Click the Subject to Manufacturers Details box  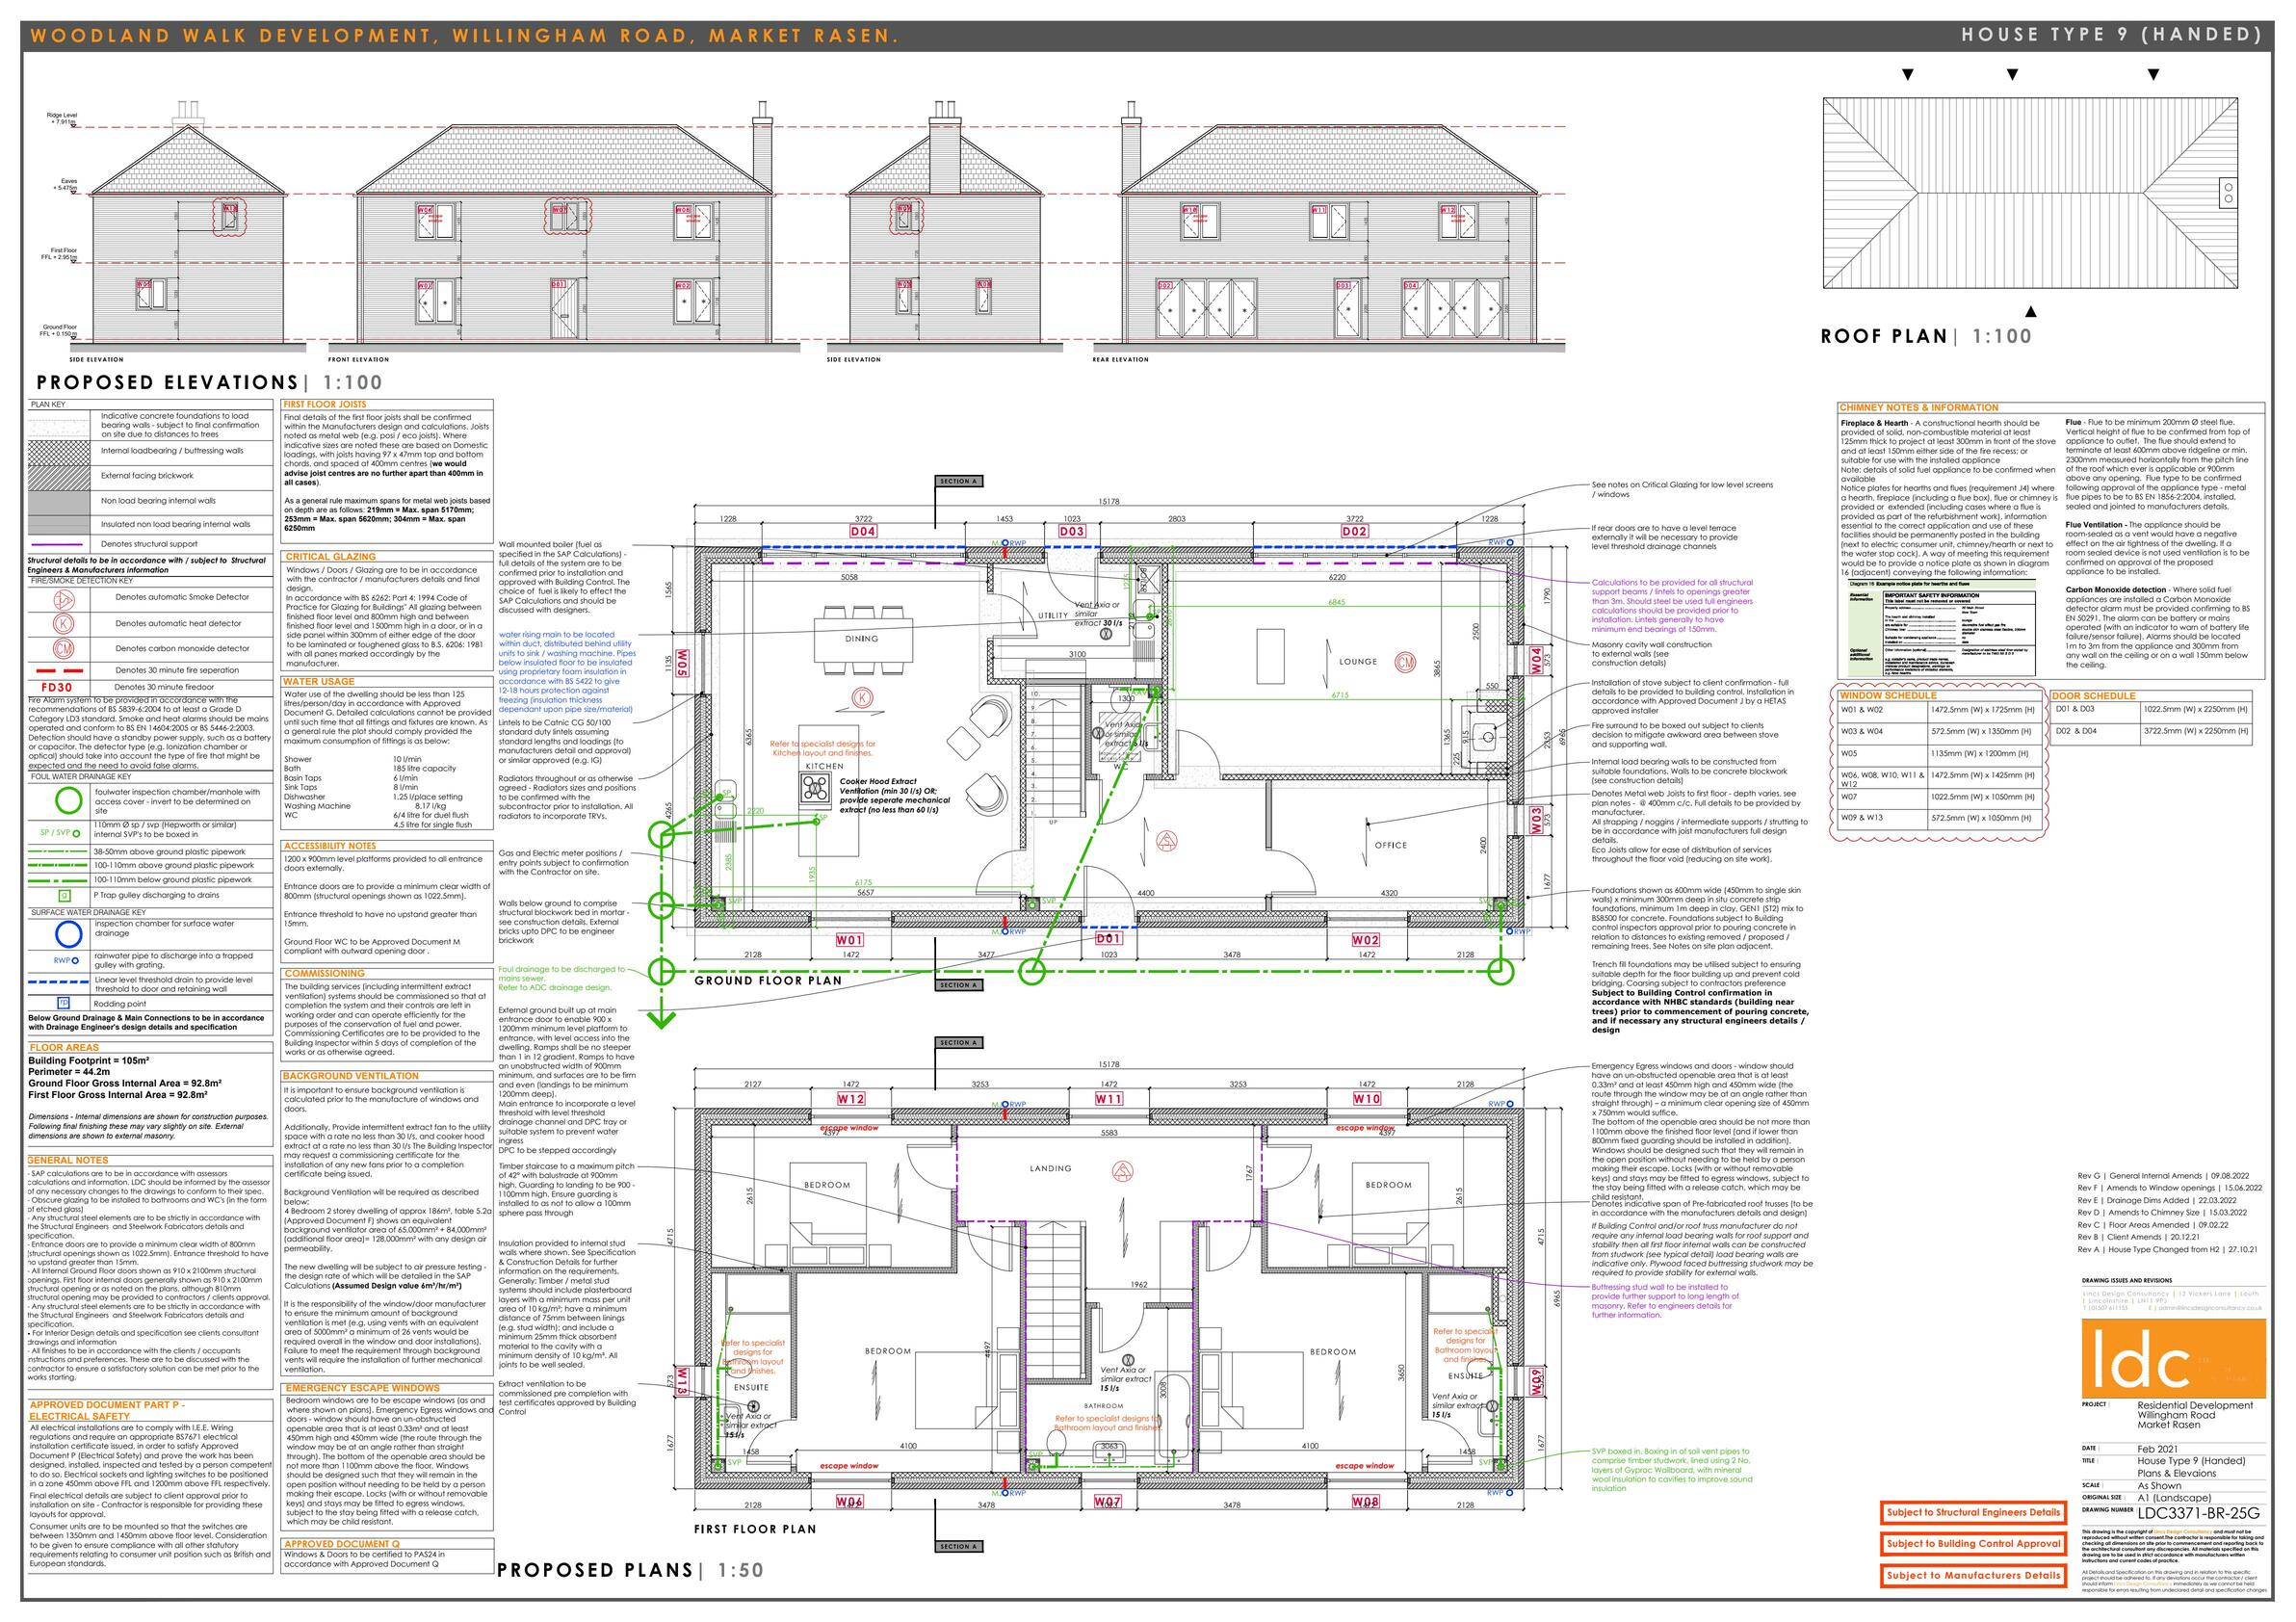click(1973, 1576)
